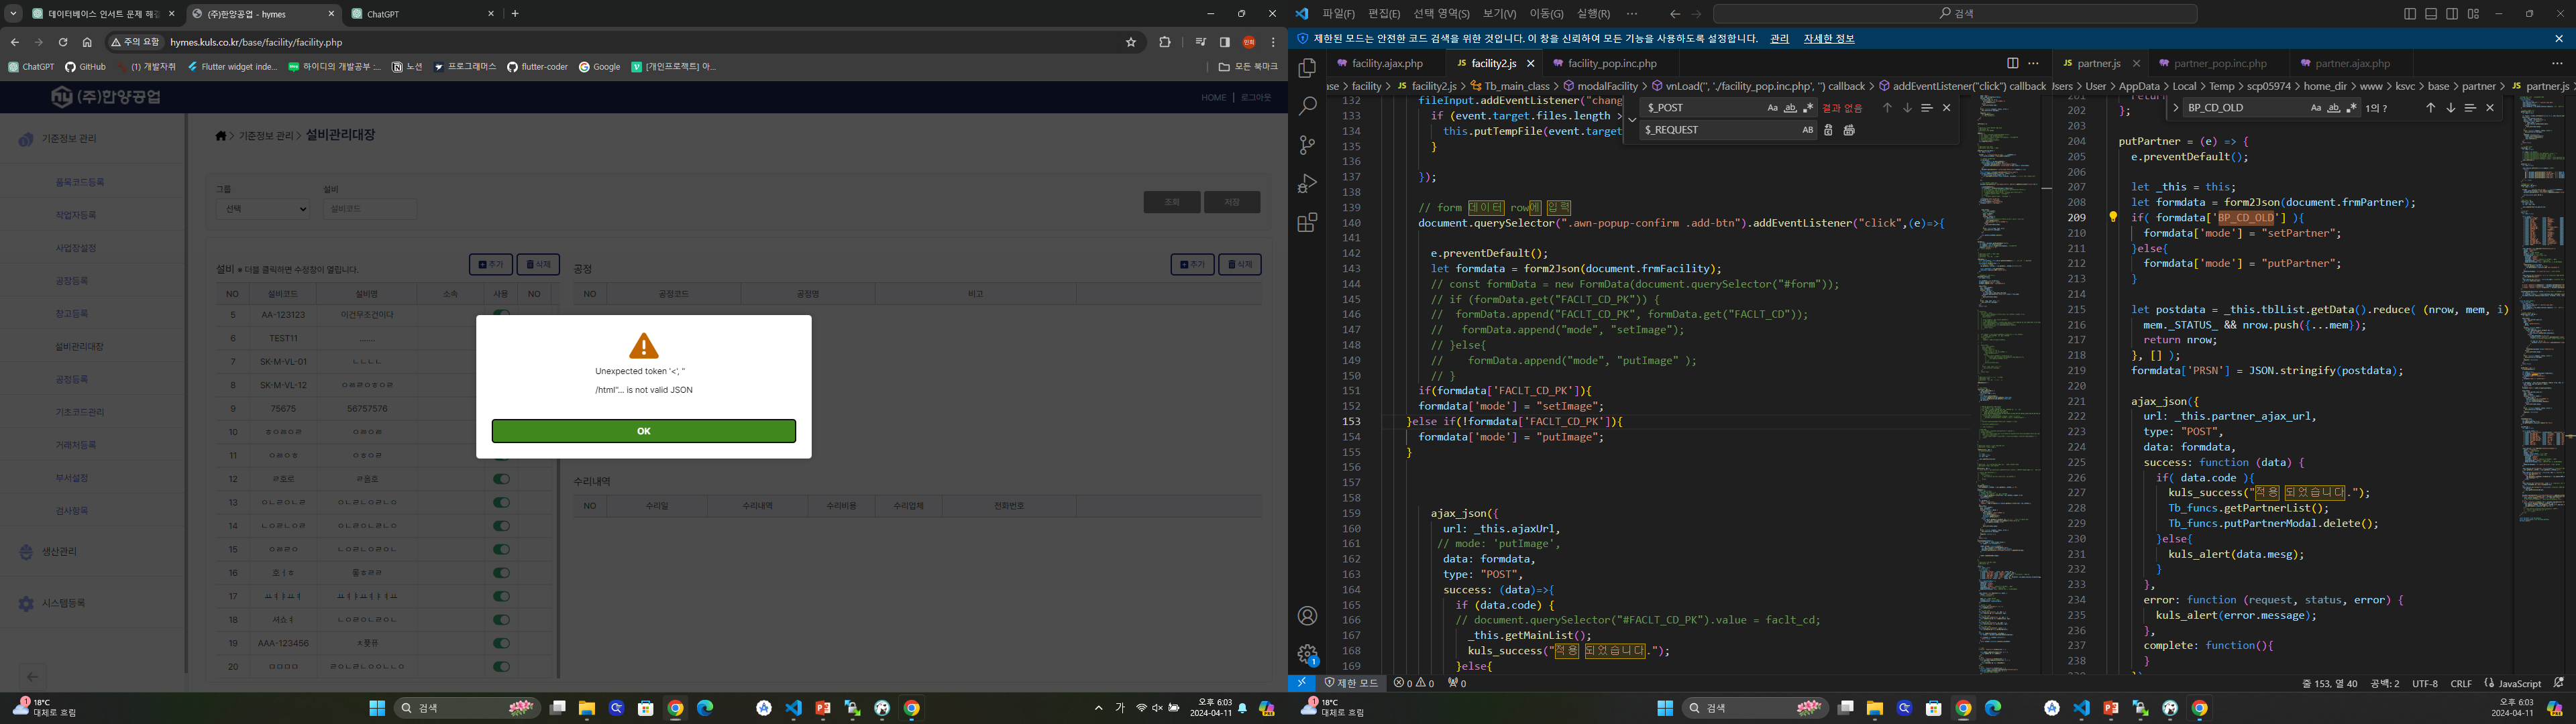Screen dimensions: 2576x724
Task: Toggle Preserve Case in the $_REQUEST replace box
Action: pyautogui.click(x=1807, y=130)
